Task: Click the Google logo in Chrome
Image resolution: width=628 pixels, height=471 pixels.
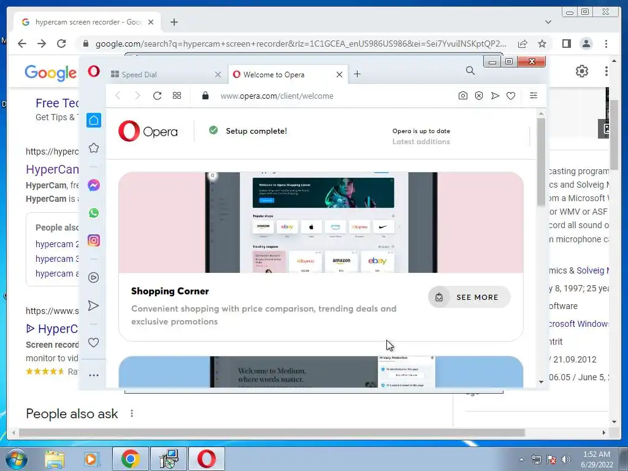Action: [50, 73]
